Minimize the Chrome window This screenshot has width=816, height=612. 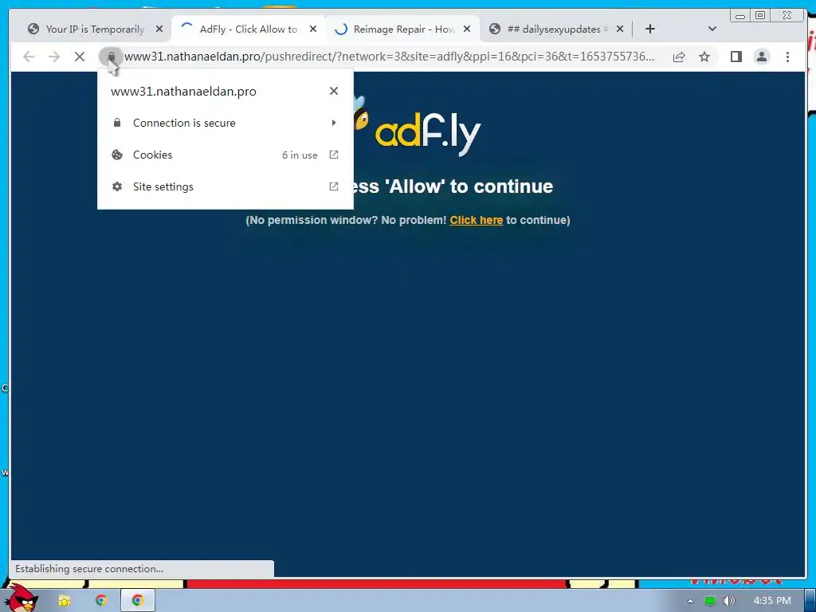740,16
